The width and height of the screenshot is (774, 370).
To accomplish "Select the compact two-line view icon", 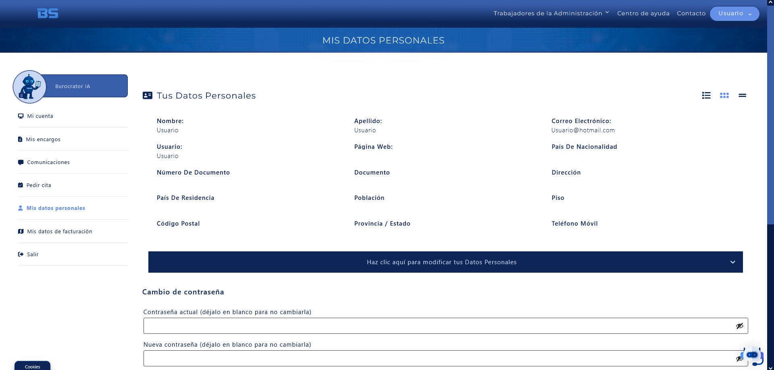I will (x=742, y=95).
